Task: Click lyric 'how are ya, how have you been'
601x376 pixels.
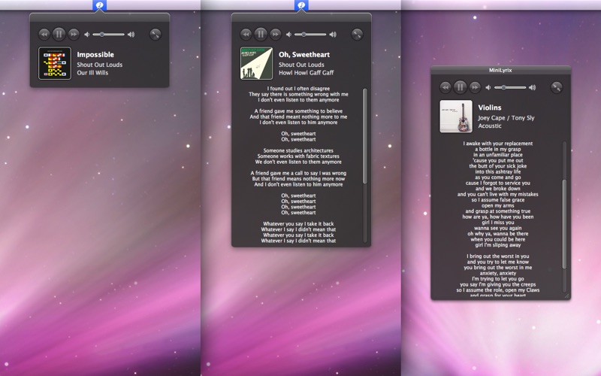Action: (x=498, y=217)
